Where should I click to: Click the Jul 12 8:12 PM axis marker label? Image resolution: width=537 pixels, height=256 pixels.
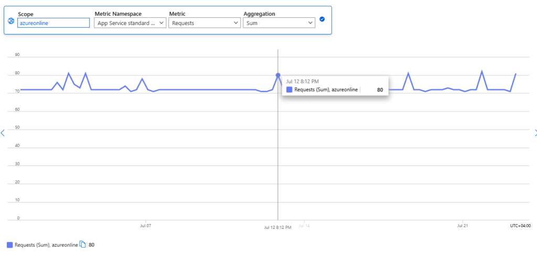coord(278,227)
